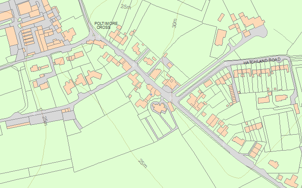This screenshot has width=302, height=188.
Task: Select the POLTIMORE CROSS place label
Action: [106, 25]
